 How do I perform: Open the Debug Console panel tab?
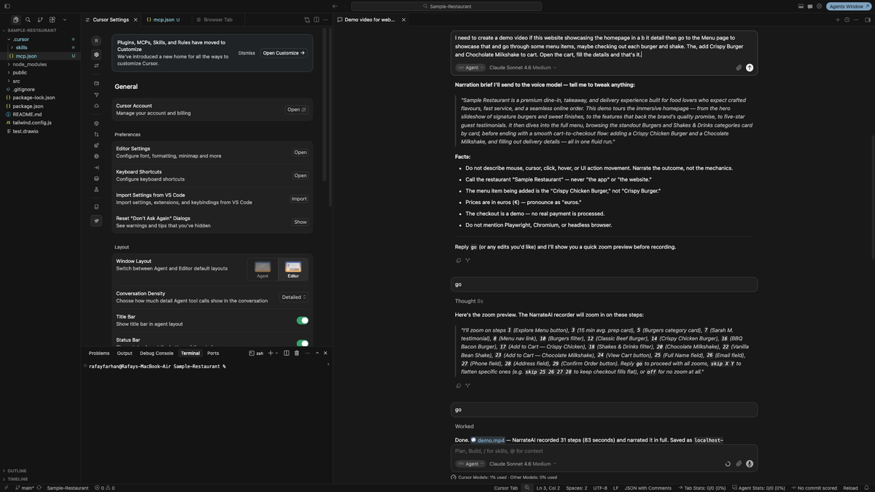pos(157,353)
